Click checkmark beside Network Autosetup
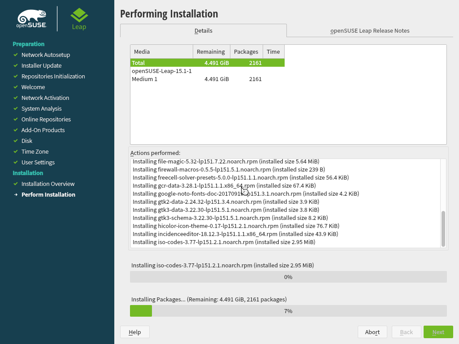The height and width of the screenshot is (344, 459). tap(16, 55)
